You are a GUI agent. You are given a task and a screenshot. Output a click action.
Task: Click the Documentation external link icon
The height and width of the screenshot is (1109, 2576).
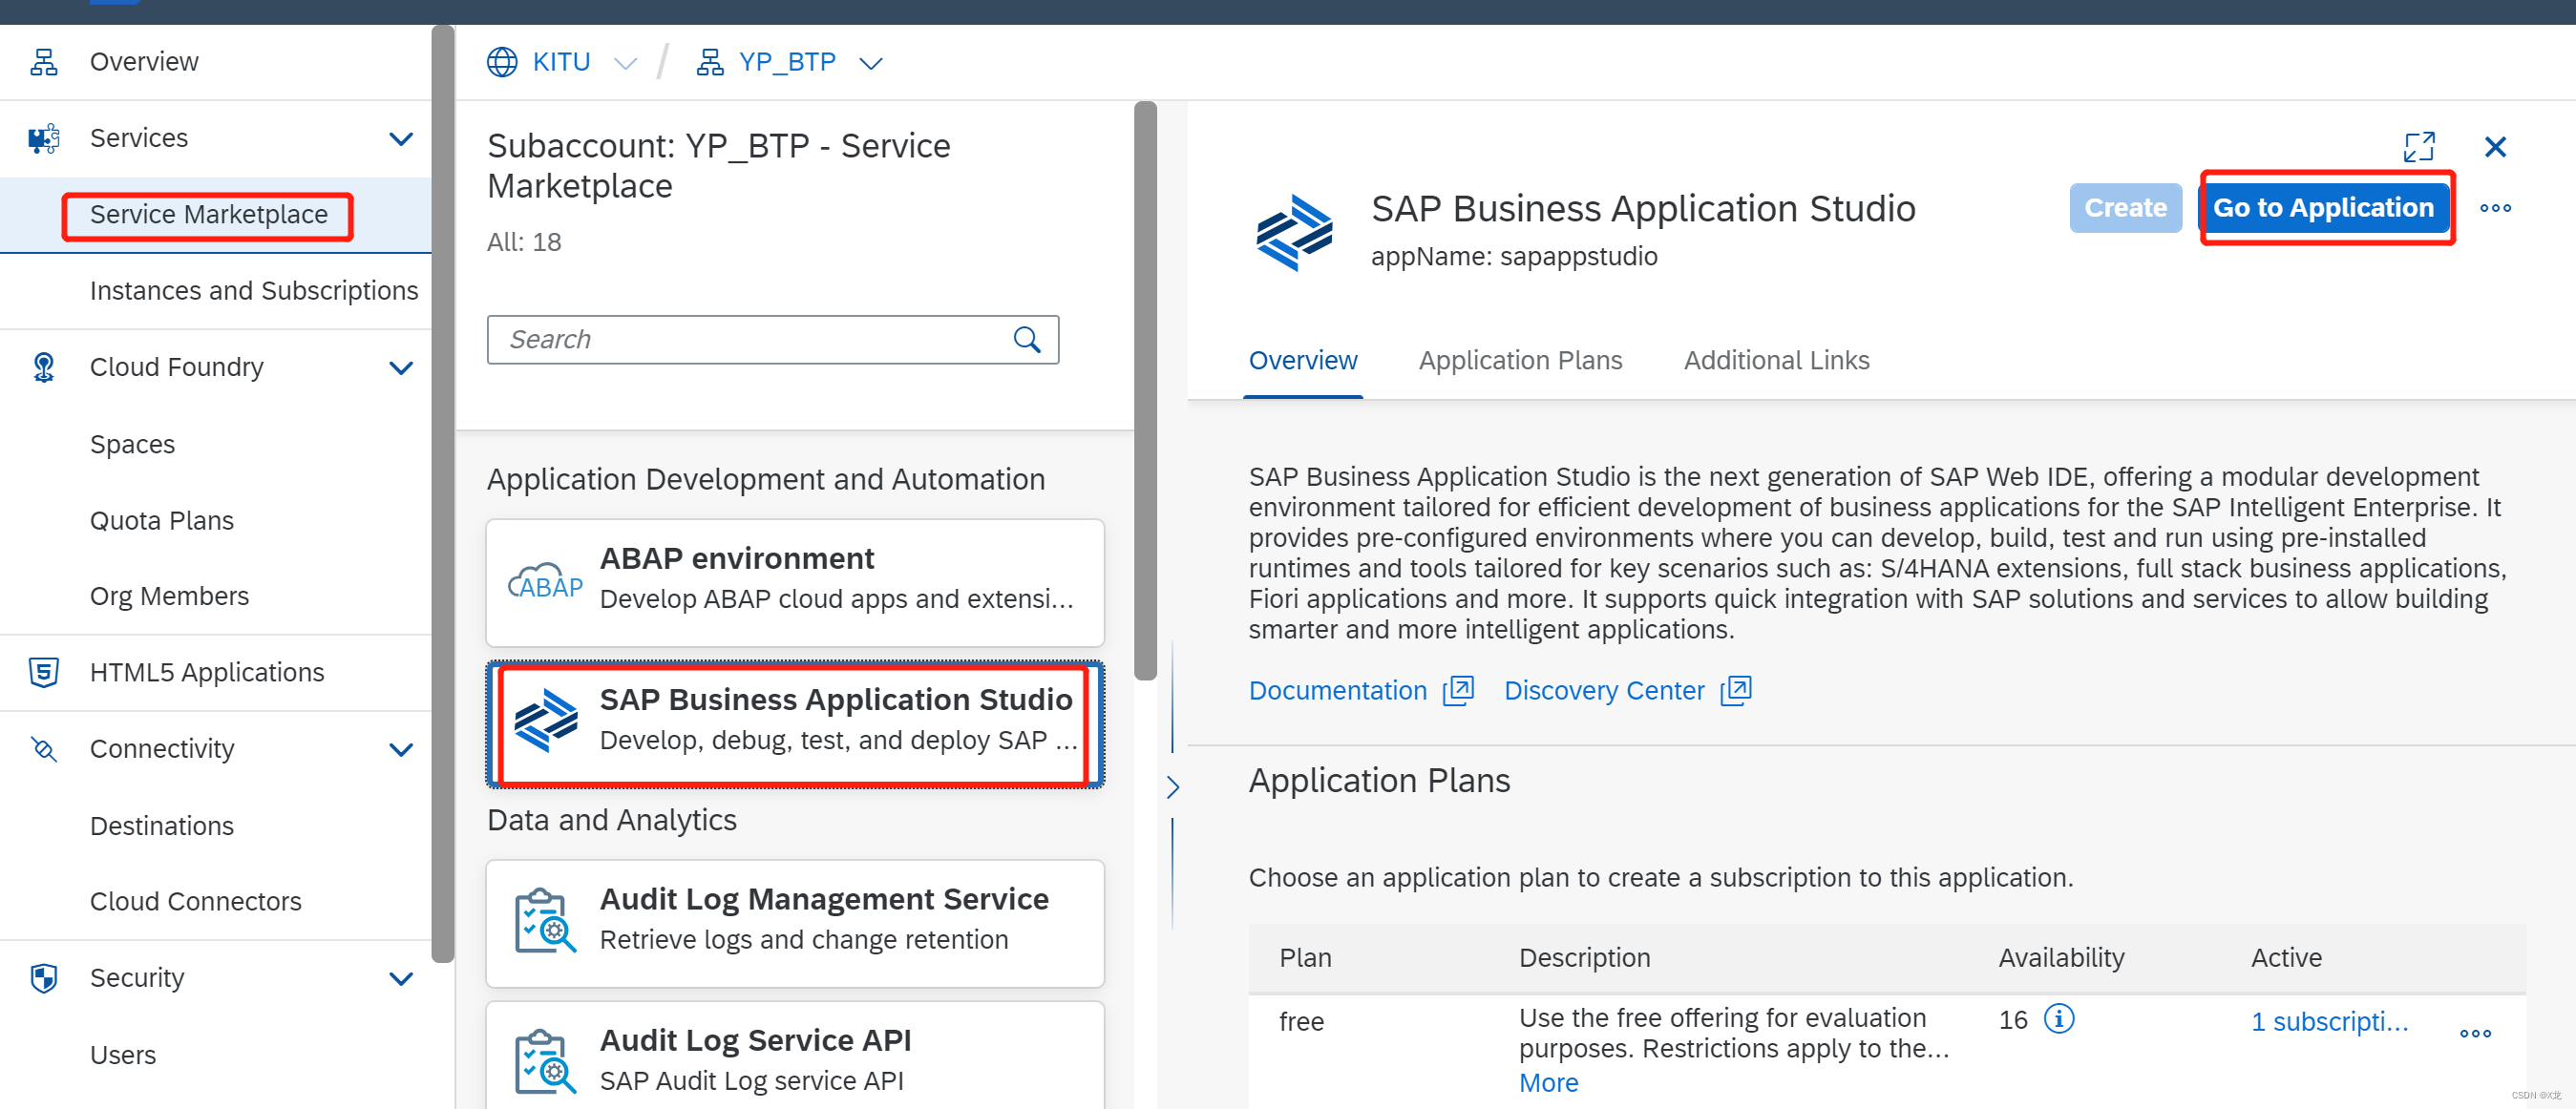point(1458,690)
